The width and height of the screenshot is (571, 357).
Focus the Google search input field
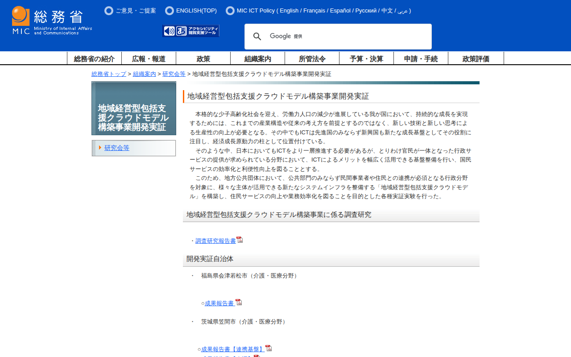tap(357, 37)
